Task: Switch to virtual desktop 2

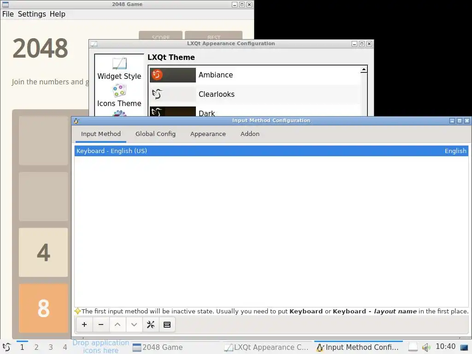Action: tap(36, 347)
